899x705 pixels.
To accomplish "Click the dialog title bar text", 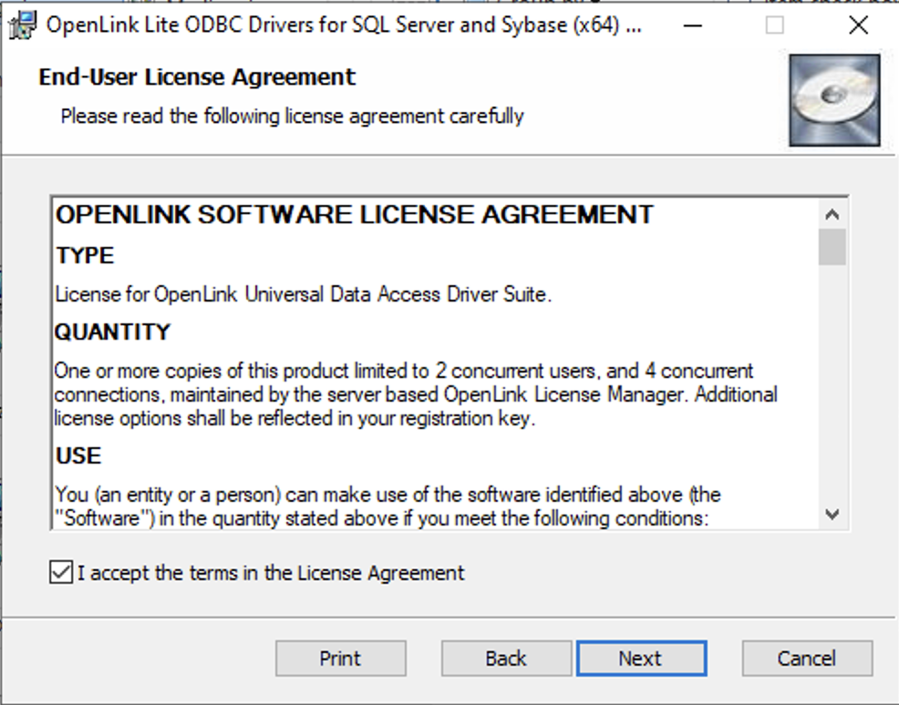I will click(340, 24).
